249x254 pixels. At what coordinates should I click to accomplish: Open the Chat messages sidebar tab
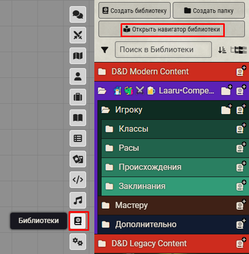pyautogui.click(x=78, y=14)
